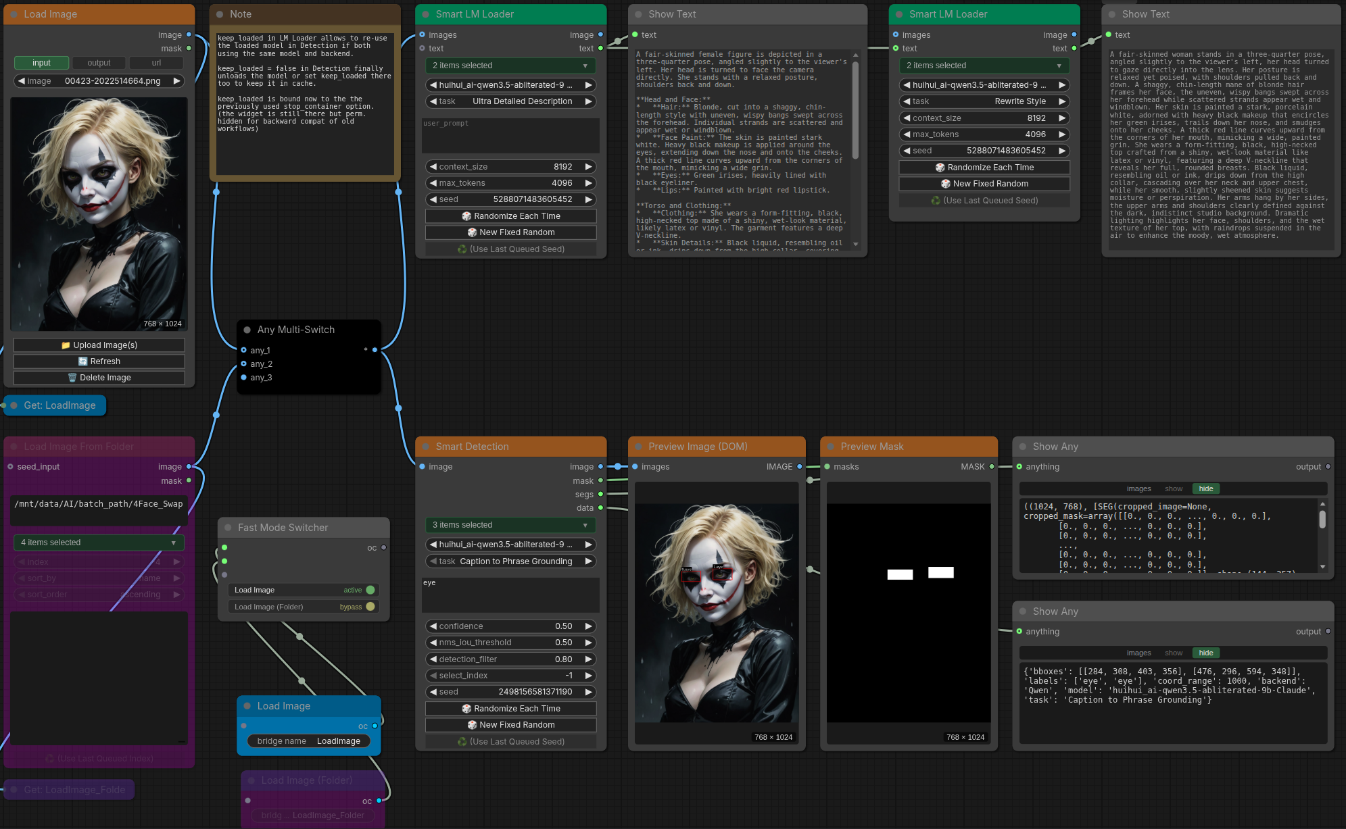The height and width of the screenshot is (829, 1346).
Task: Collapse the Preview Image (DOM) node dot
Action: (x=639, y=447)
